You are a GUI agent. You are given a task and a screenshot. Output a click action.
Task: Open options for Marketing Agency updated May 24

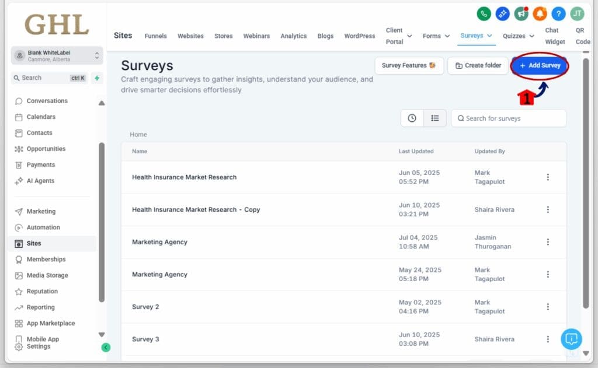[548, 274]
